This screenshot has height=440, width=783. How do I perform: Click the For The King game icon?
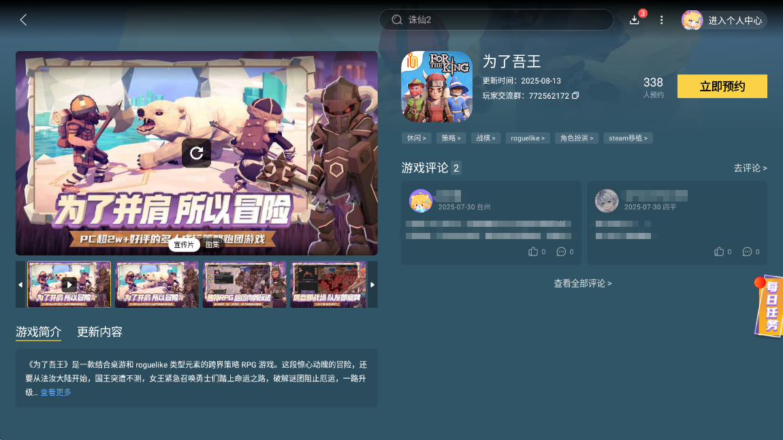coord(437,87)
